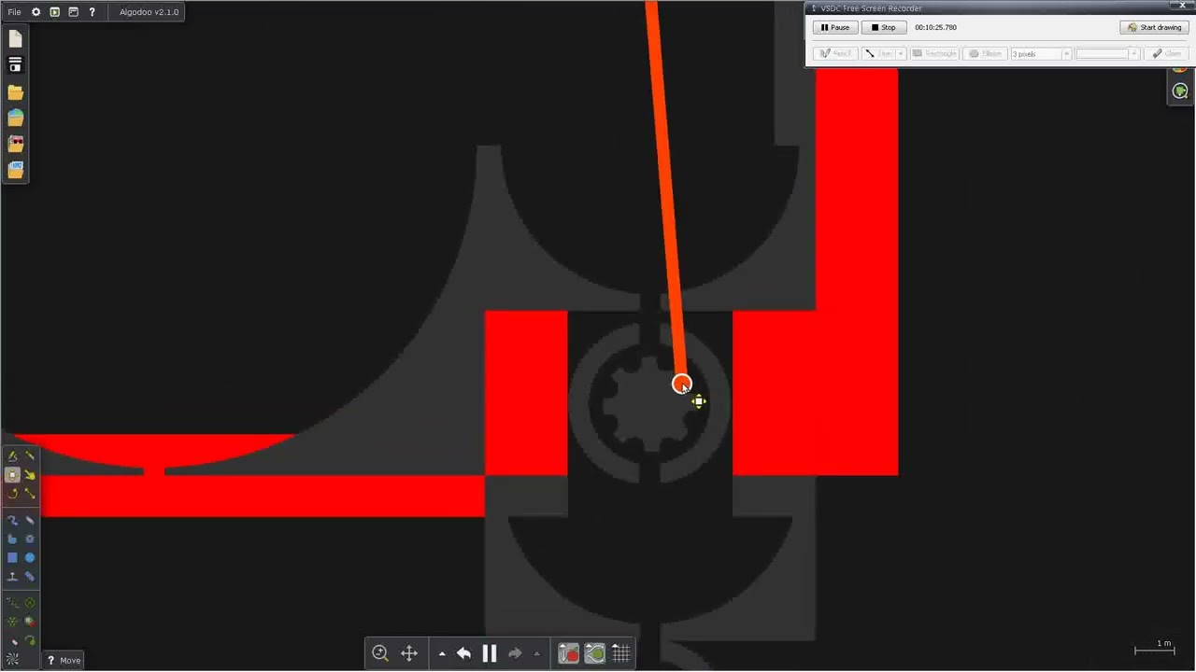Expand the redo history arrow
Screen dimensions: 1196x672
[x=536, y=654]
